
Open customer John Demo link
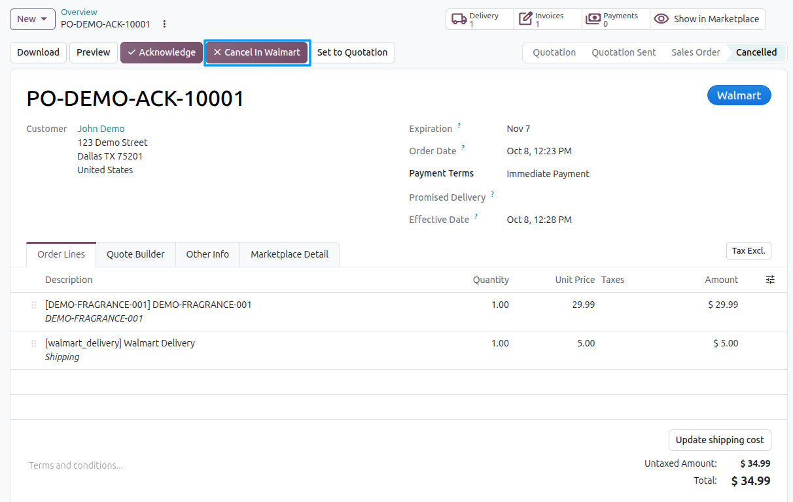tap(101, 129)
